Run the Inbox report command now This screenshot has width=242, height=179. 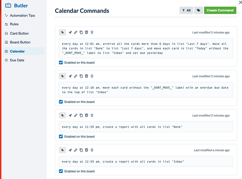point(70,150)
